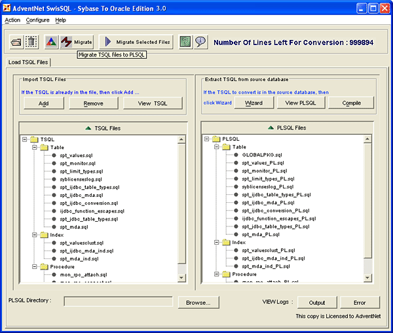Image resolution: width=393 pixels, height=333 pixels.
Task: Click the Browse... button
Action: tap(198, 302)
